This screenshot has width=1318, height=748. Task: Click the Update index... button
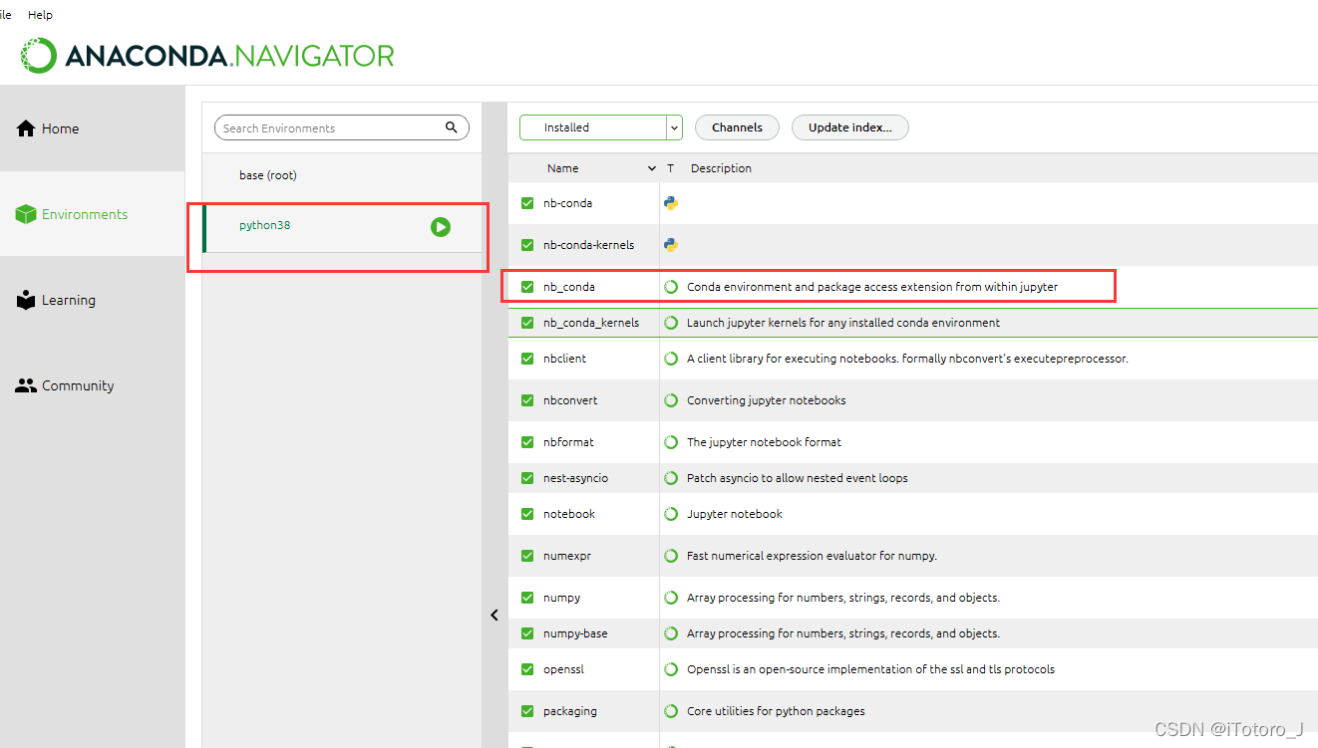850,127
